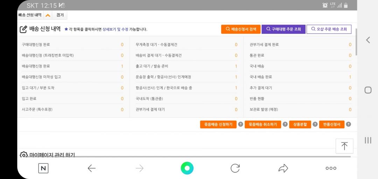Viewport: 378px width, 179px height.
Task: Click the scroll-to-top arrow button
Action: tap(344, 146)
